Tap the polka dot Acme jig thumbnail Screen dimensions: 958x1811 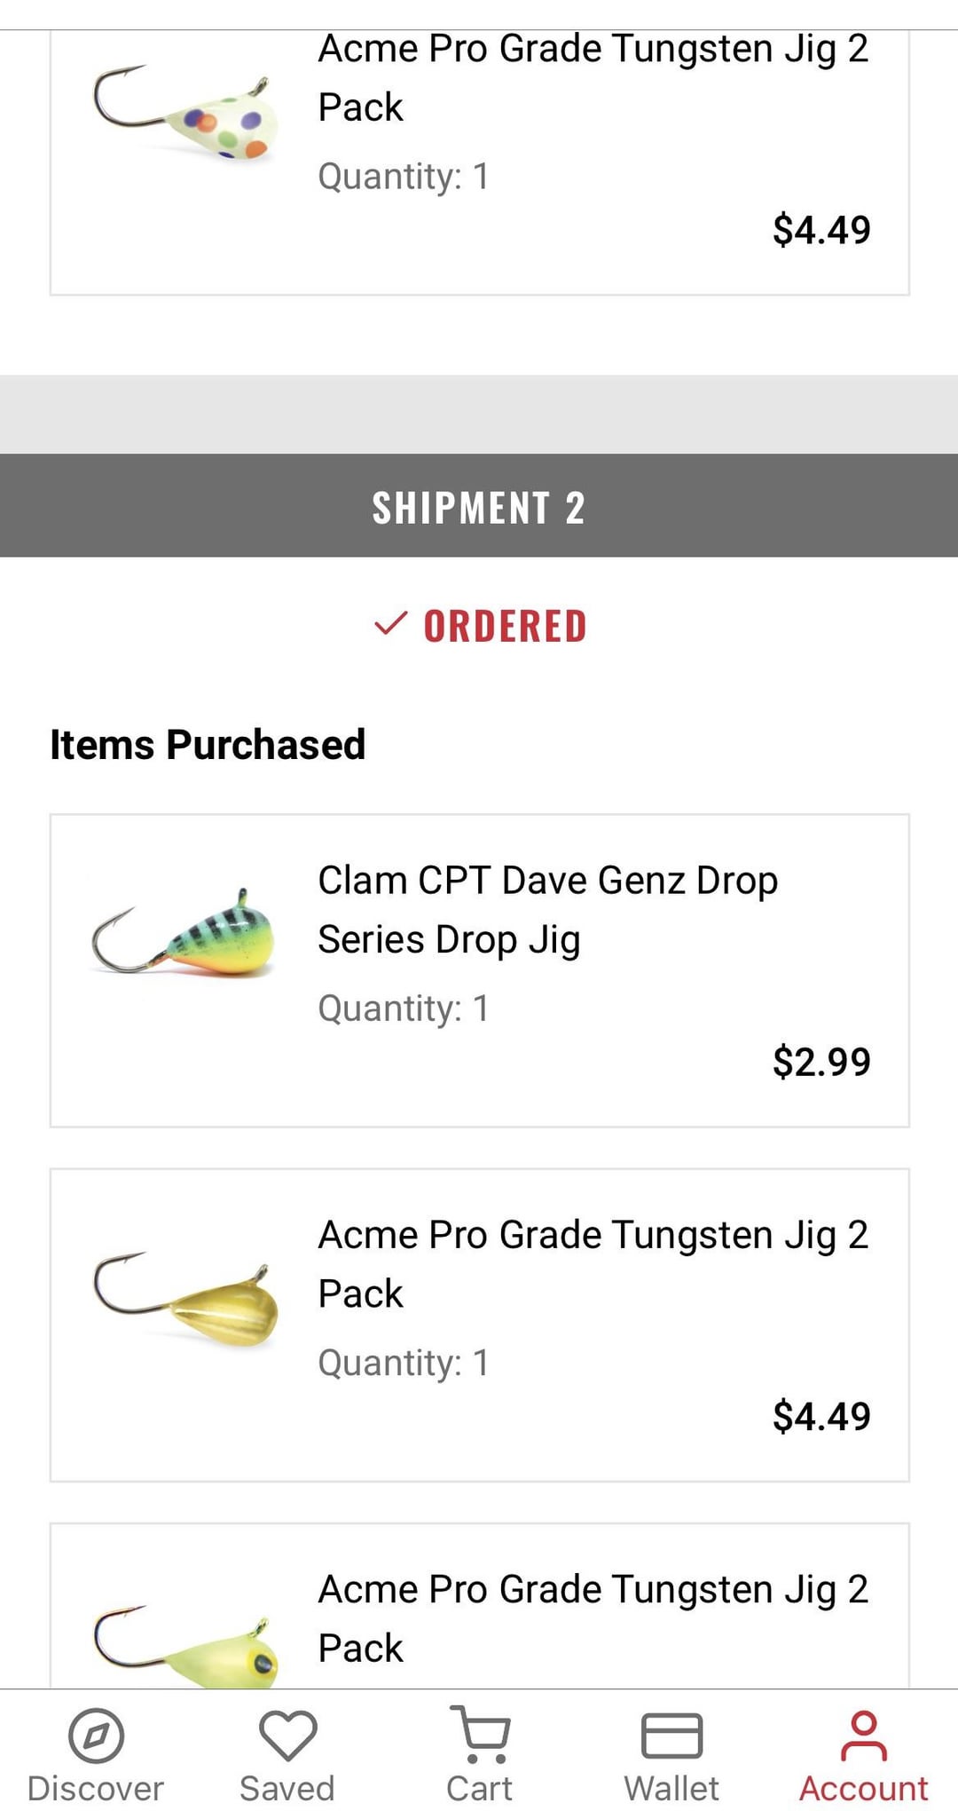coord(186,117)
